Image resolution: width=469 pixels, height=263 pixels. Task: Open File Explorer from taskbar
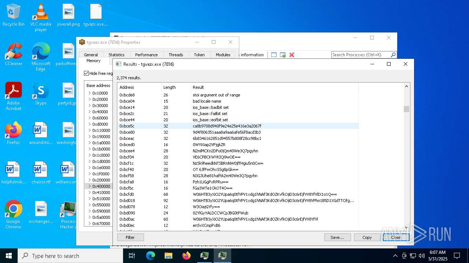169,256
